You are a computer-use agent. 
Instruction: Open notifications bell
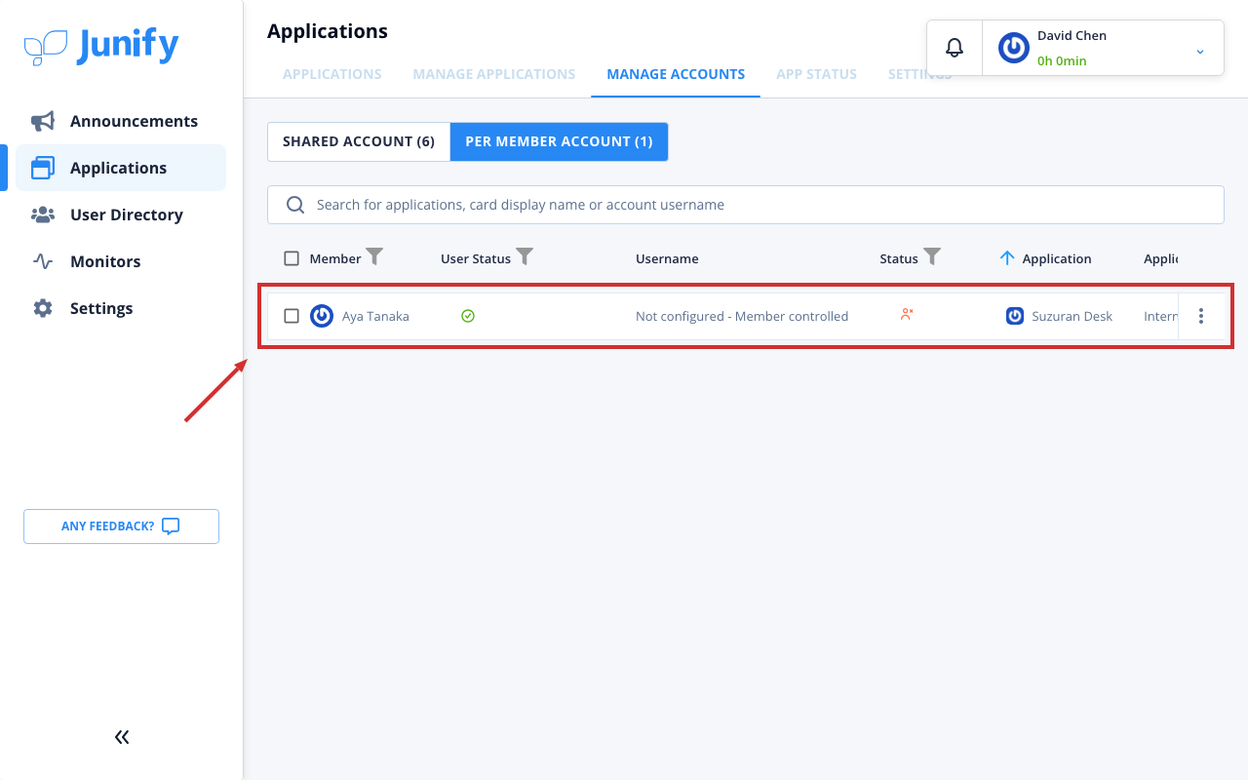coord(955,48)
